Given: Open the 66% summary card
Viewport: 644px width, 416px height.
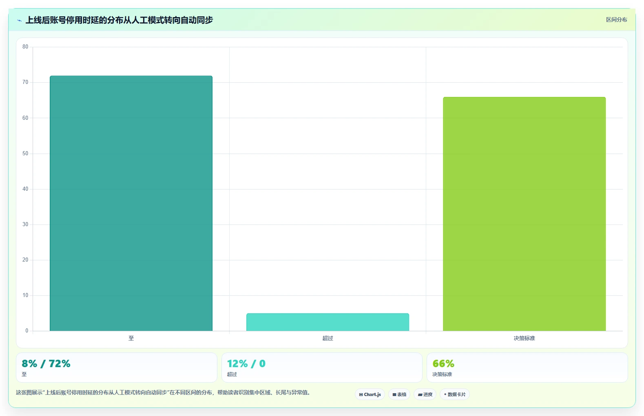Looking at the screenshot, I should [x=527, y=368].
